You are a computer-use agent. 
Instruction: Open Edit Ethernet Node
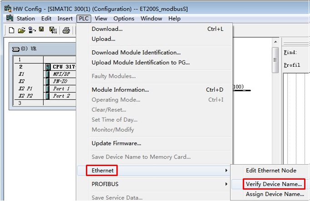[x=271, y=171]
